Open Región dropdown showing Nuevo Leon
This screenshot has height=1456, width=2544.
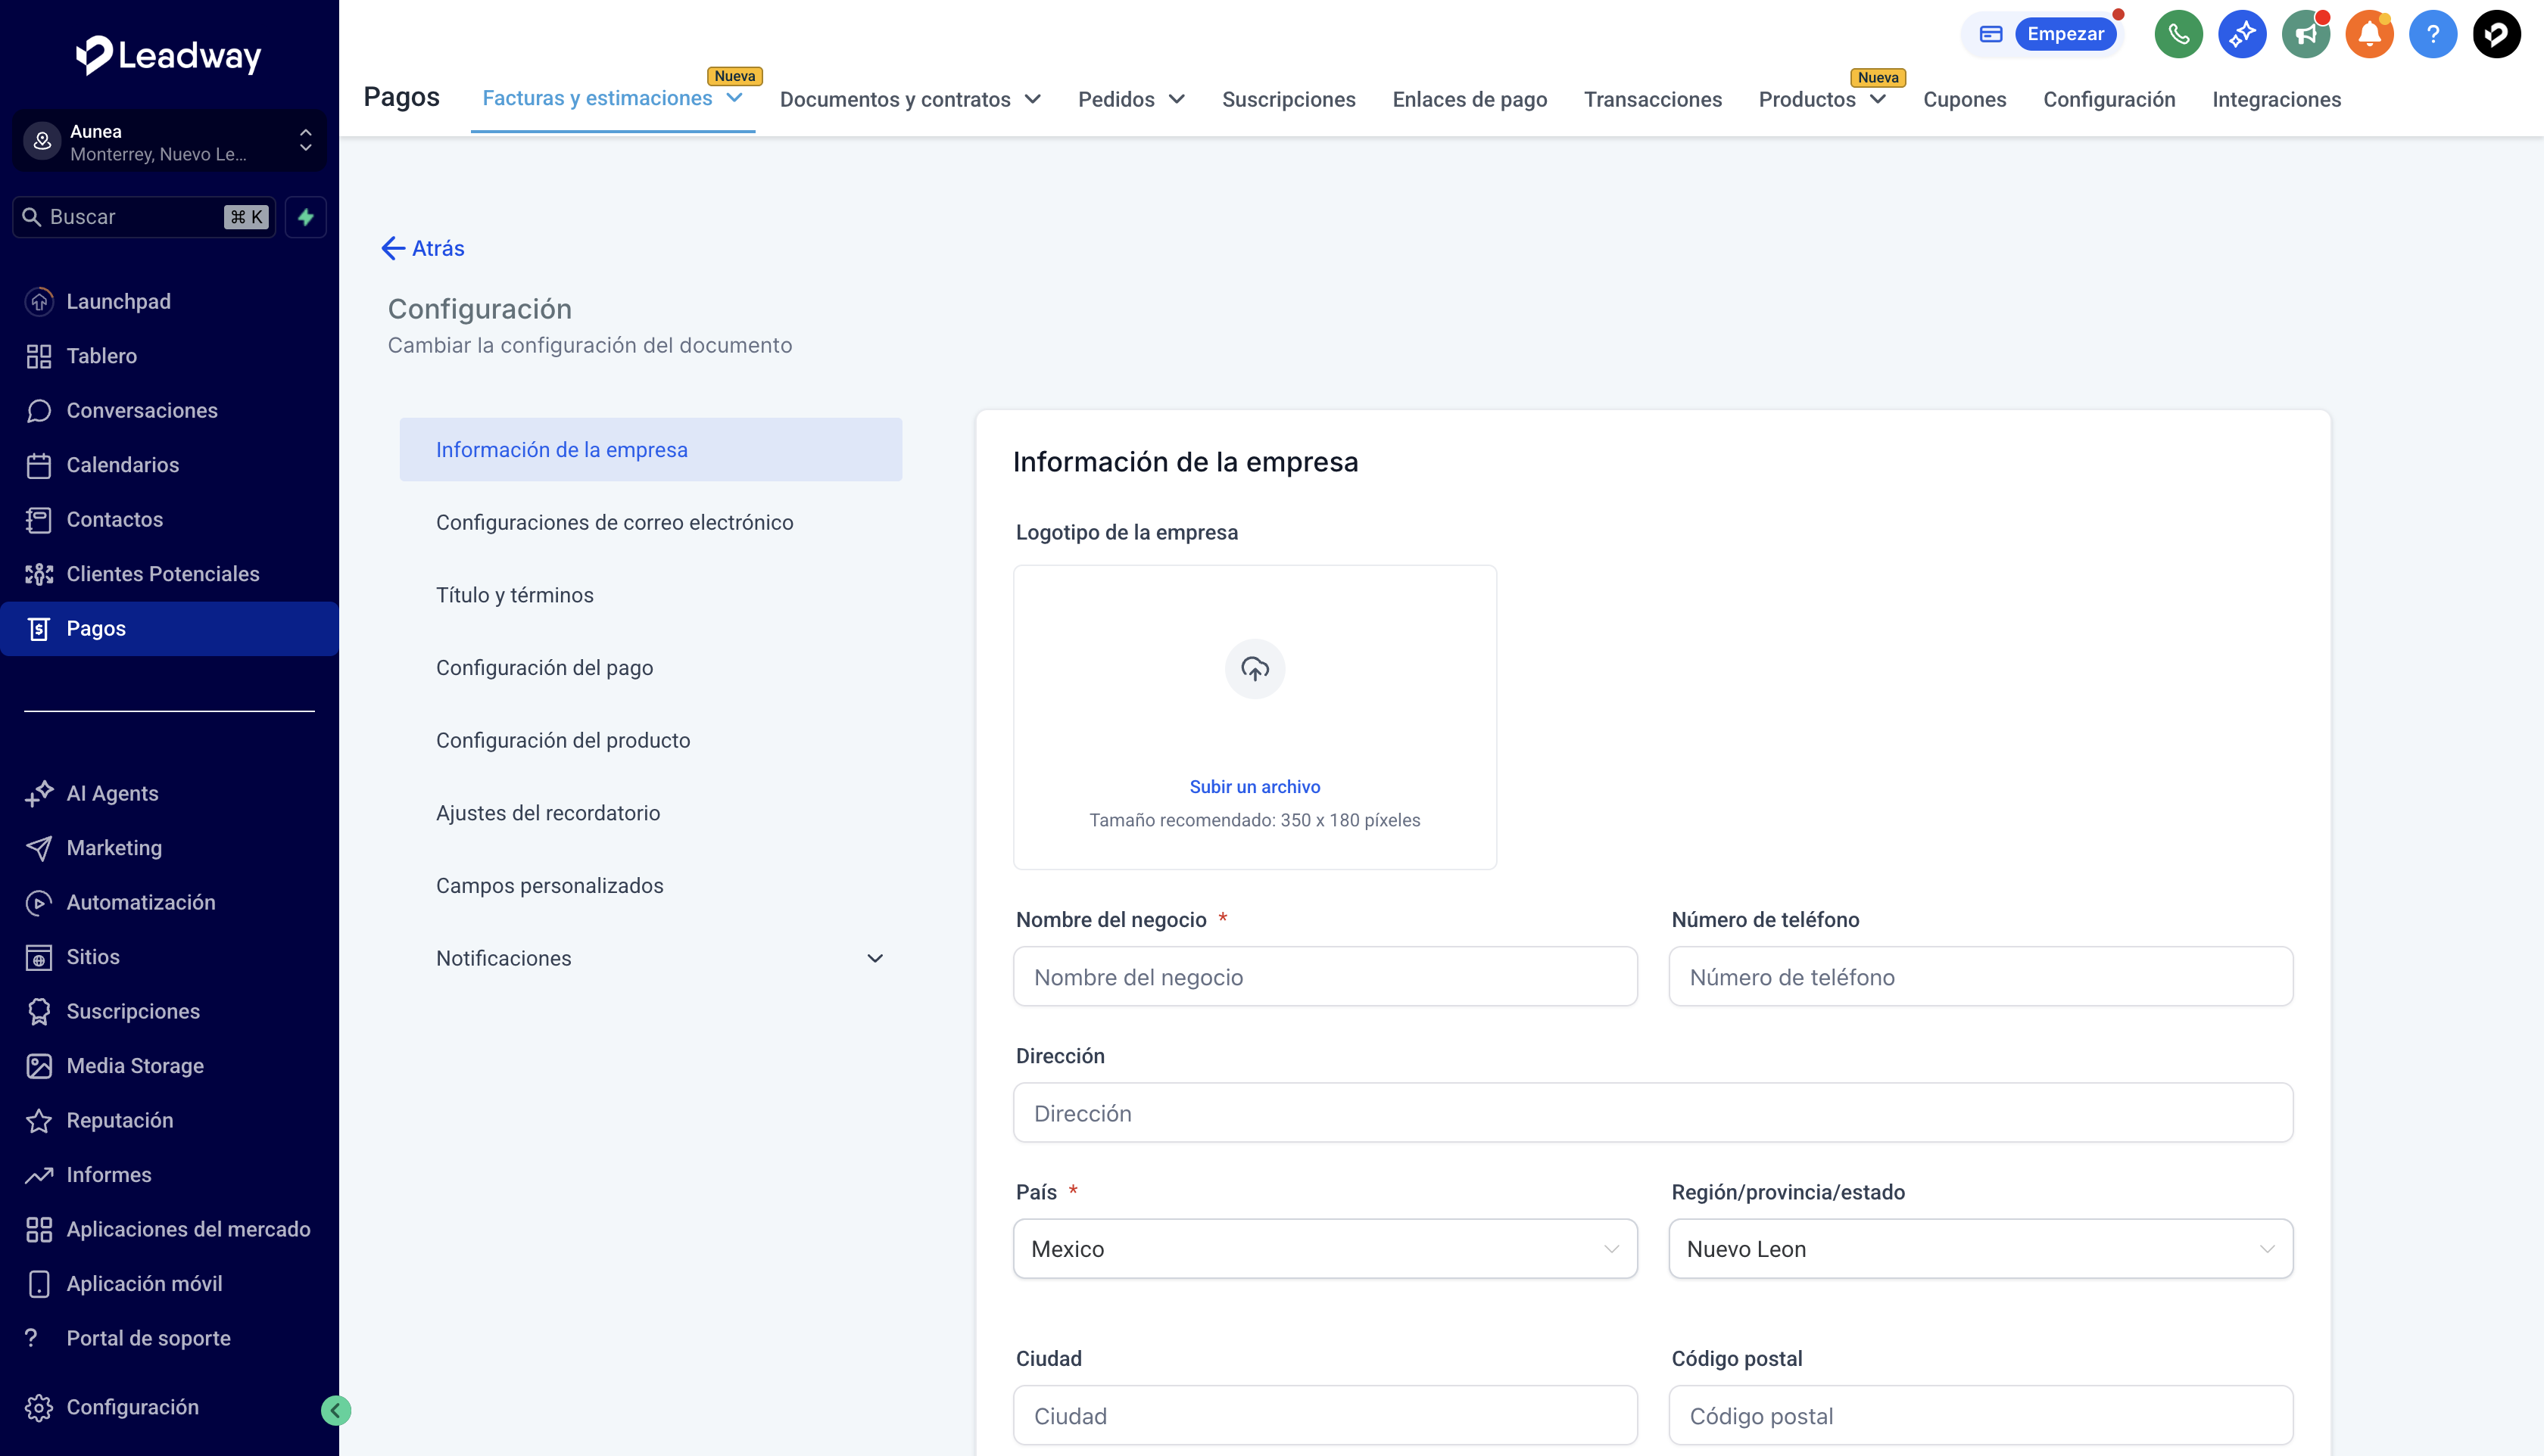pos(1980,1249)
